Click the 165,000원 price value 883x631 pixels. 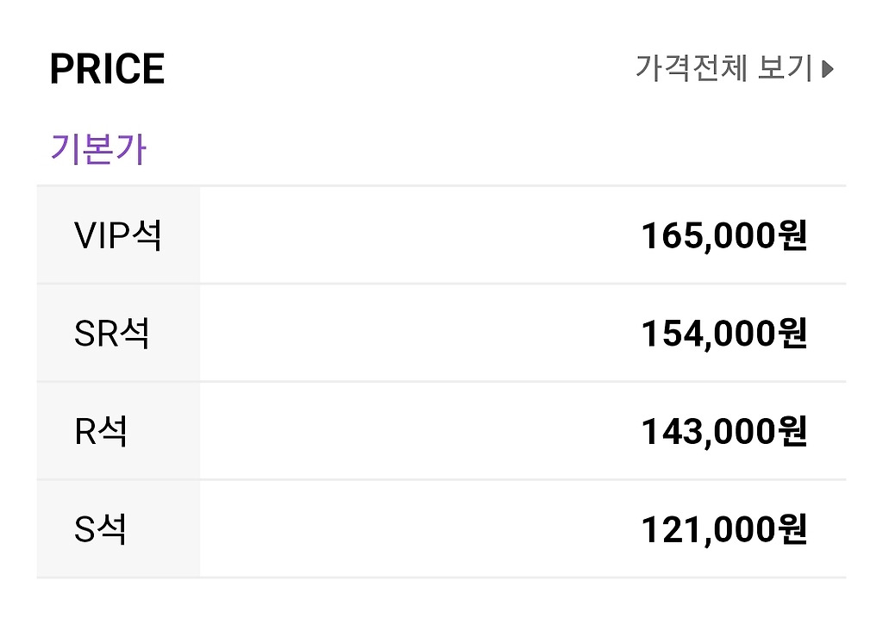coord(723,236)
